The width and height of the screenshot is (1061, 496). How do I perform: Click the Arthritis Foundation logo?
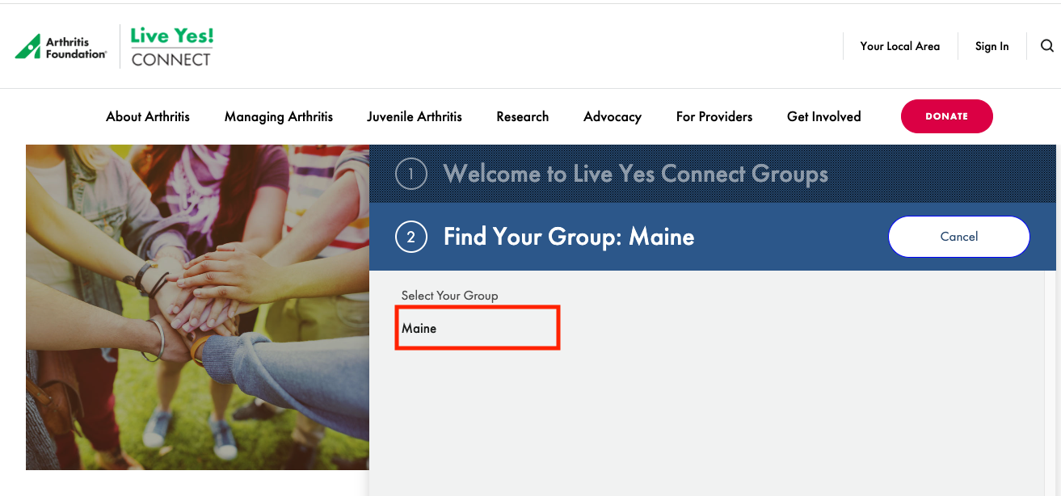[x=61, y=47]
